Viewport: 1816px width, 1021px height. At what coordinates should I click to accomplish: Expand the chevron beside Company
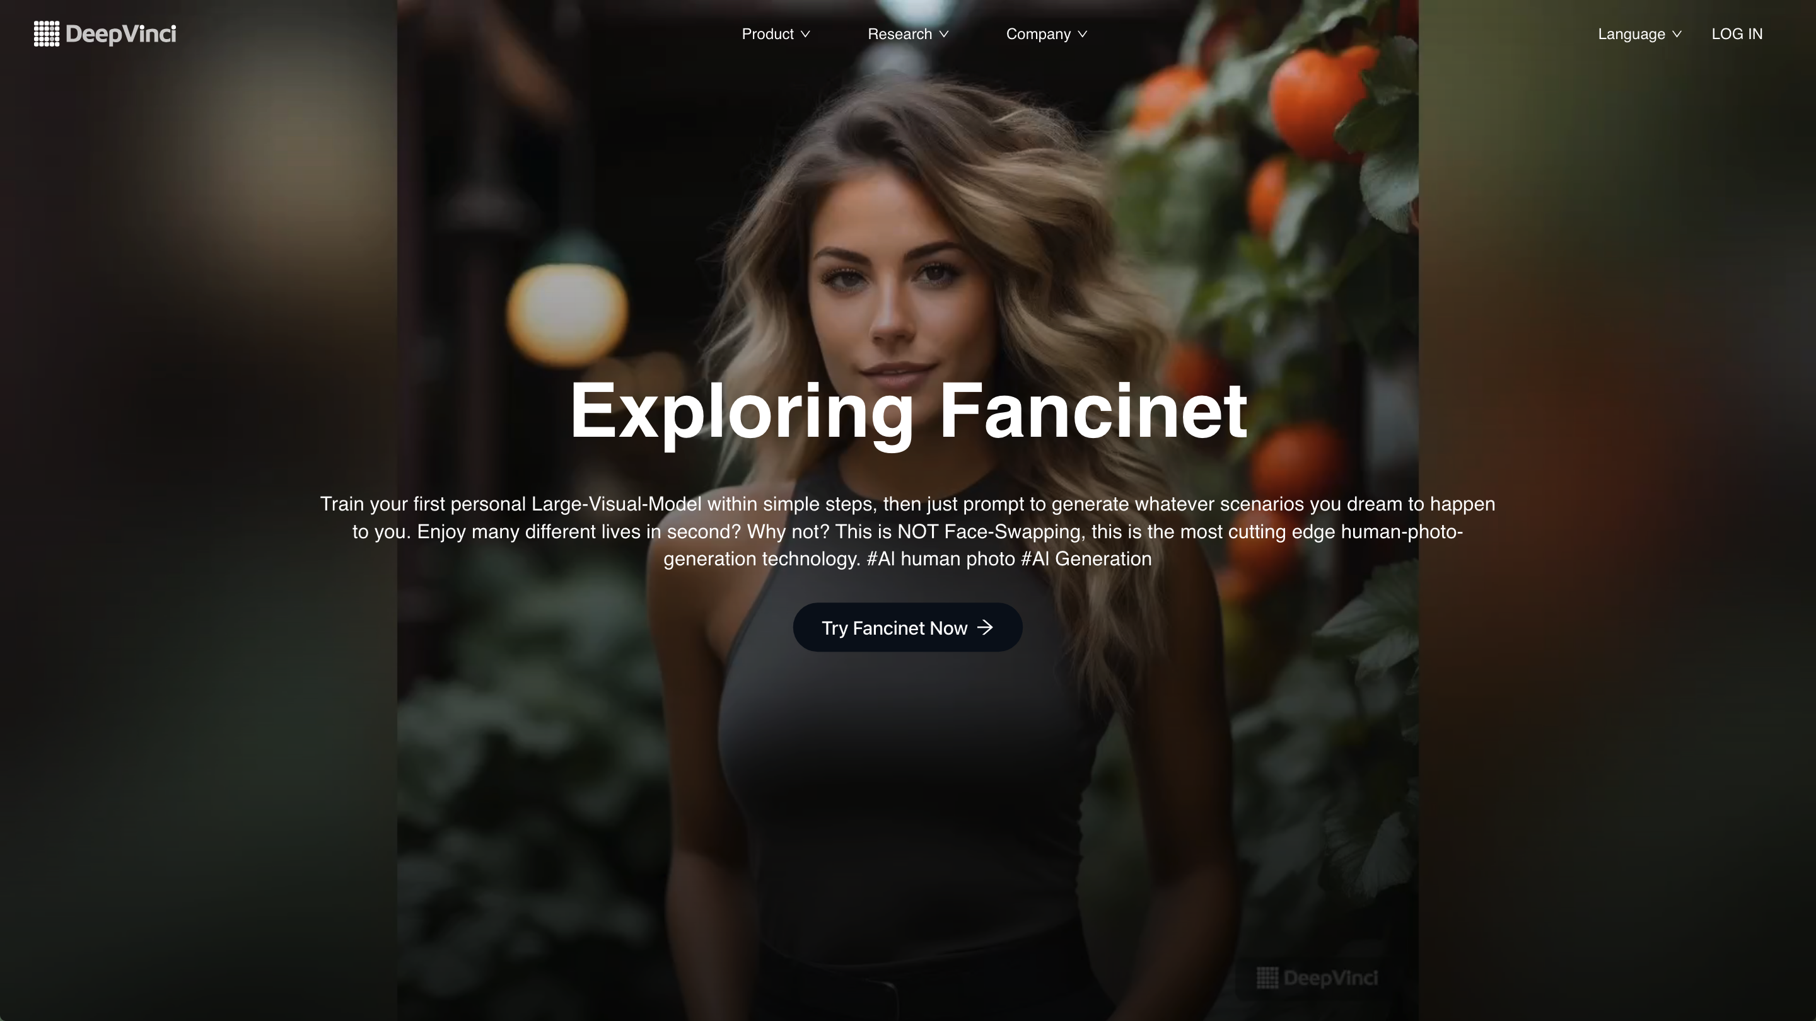1082,35
